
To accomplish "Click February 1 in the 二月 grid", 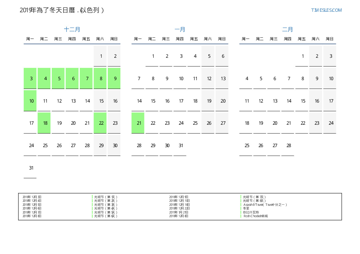I will (x=302, y=56).
